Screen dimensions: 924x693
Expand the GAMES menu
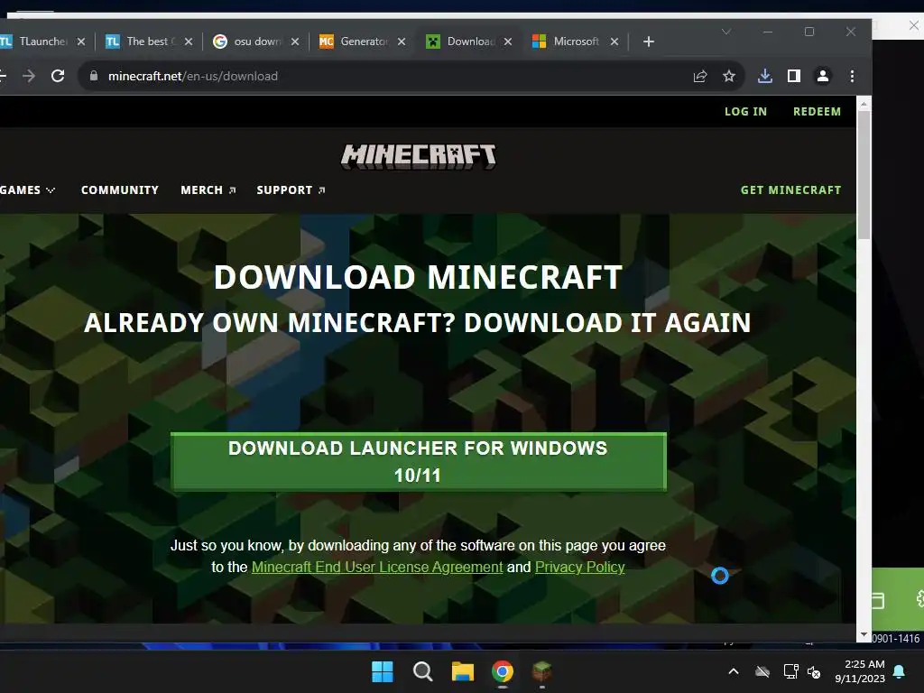pyautogui.click(x=27, y=189)
